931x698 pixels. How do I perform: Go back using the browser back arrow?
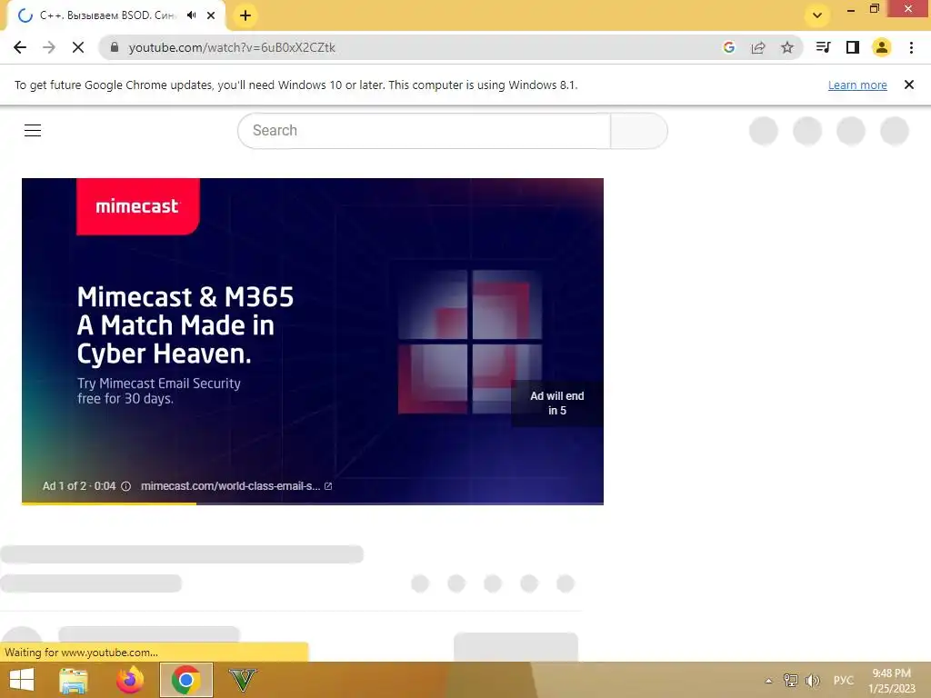(20, 47)
